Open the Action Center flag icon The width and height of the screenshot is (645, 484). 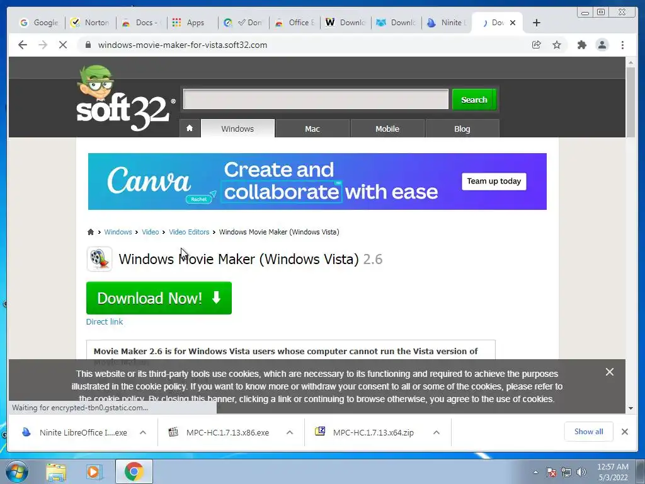[551, 472]
